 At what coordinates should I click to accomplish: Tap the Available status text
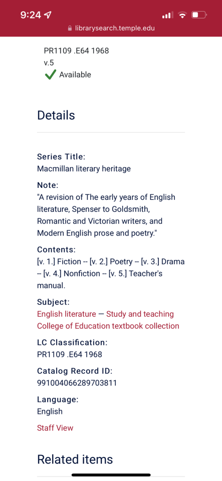coord(75,75)
